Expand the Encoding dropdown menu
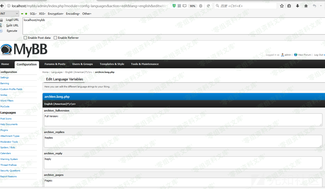 [x=73, y=14]
